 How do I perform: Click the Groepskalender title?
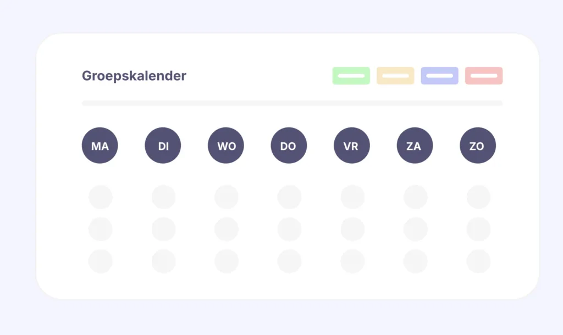pyautogui.click(x=134, y=76)
